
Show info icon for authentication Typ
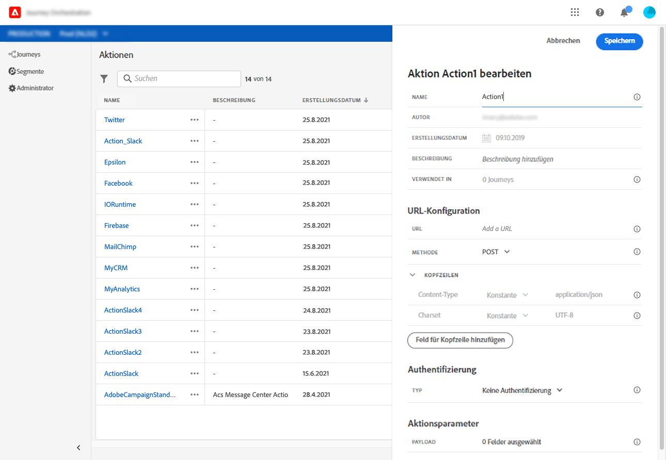637,390
